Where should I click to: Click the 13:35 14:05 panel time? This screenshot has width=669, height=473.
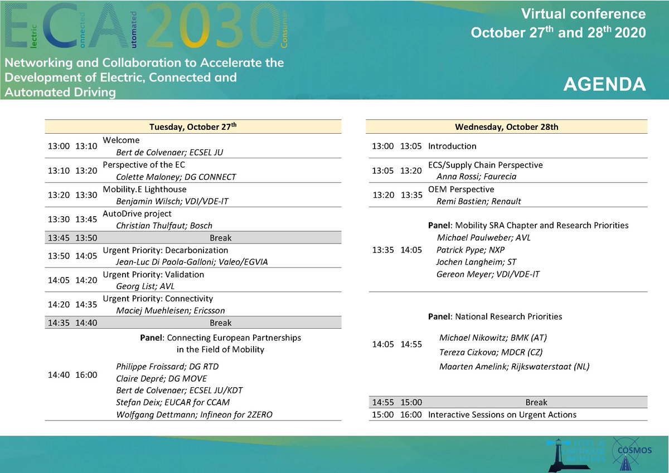[x=397, y=250]
